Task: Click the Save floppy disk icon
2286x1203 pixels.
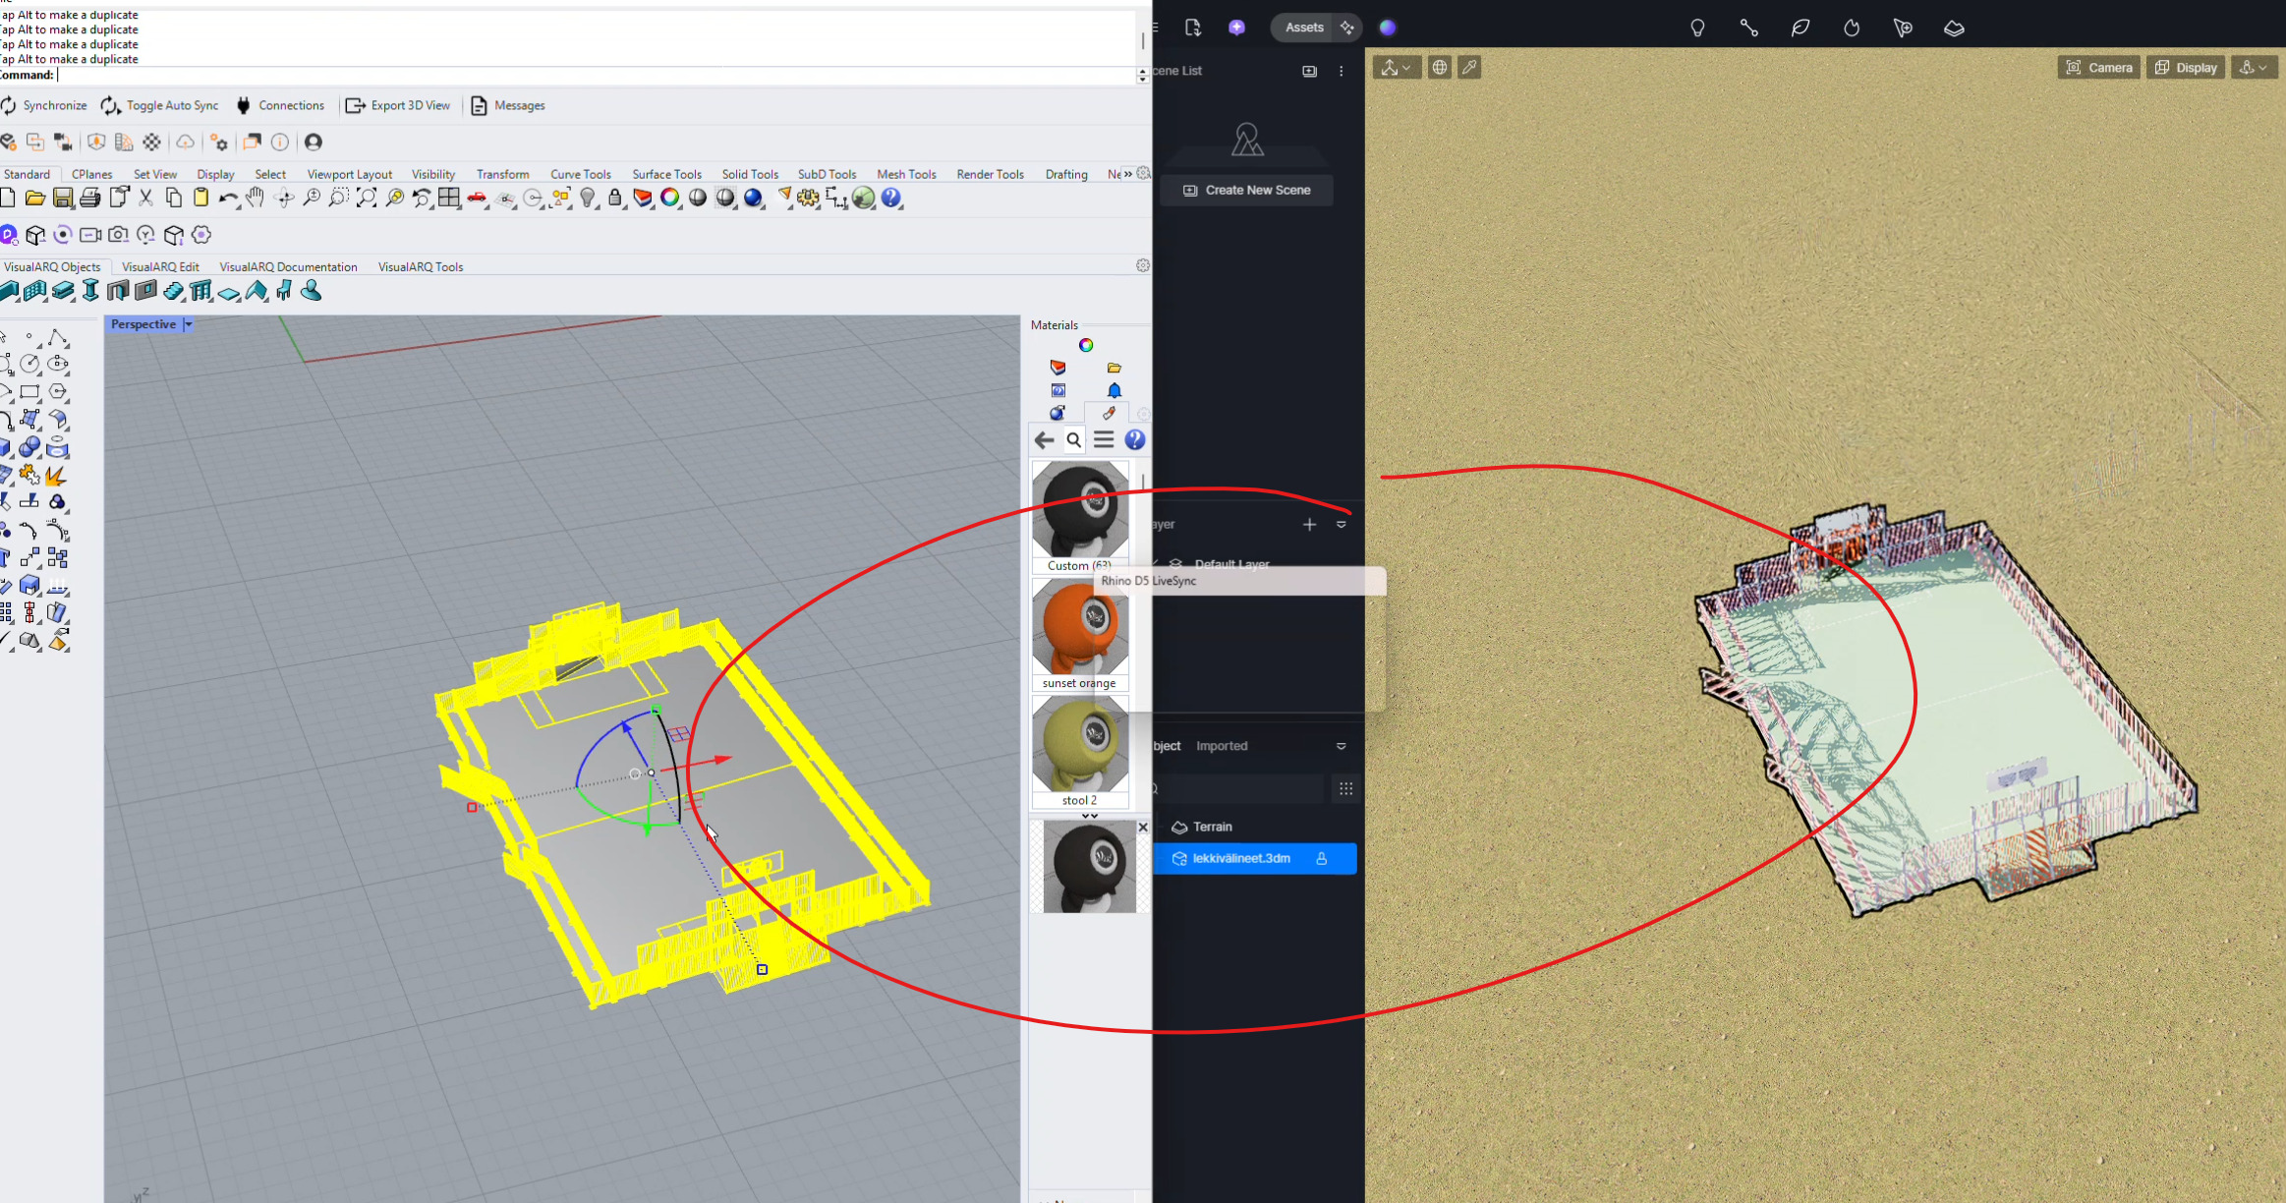Action: [x=63, y=198]
